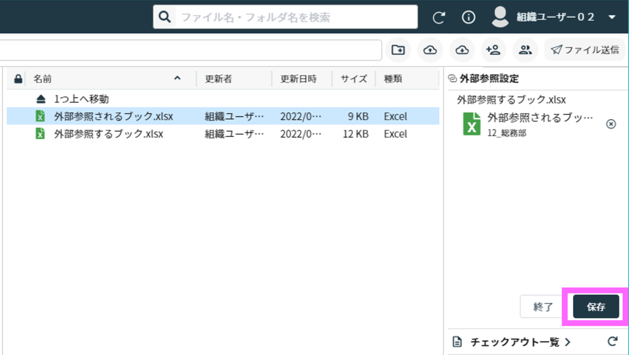Click the Excel icon of 外部参照するブック.xlsx row
Viewport: 629px width, 355px height.
click(x=40, y=134)
